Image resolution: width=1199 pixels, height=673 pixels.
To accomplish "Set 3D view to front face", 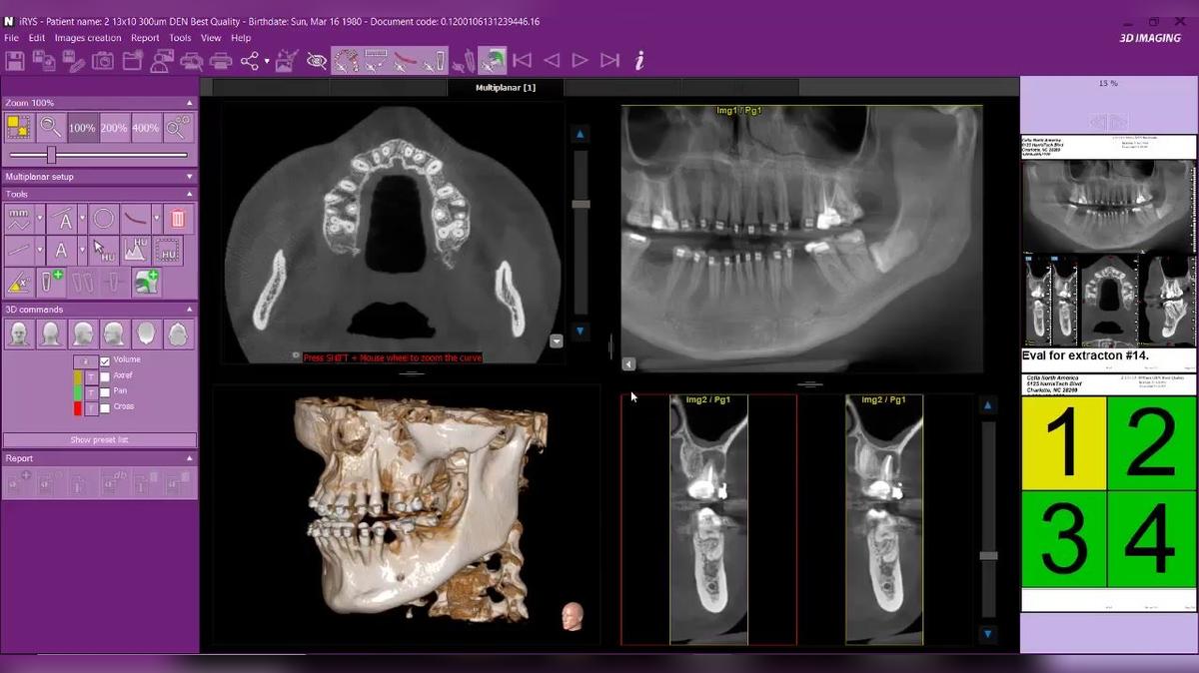I will [18, 334].
